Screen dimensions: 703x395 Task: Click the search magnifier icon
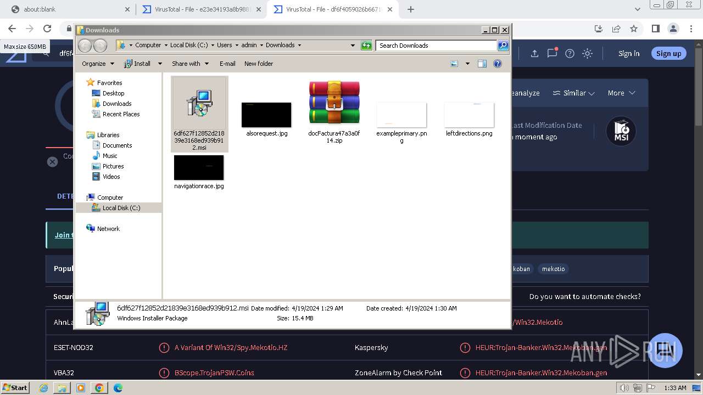tap(503, 46)
